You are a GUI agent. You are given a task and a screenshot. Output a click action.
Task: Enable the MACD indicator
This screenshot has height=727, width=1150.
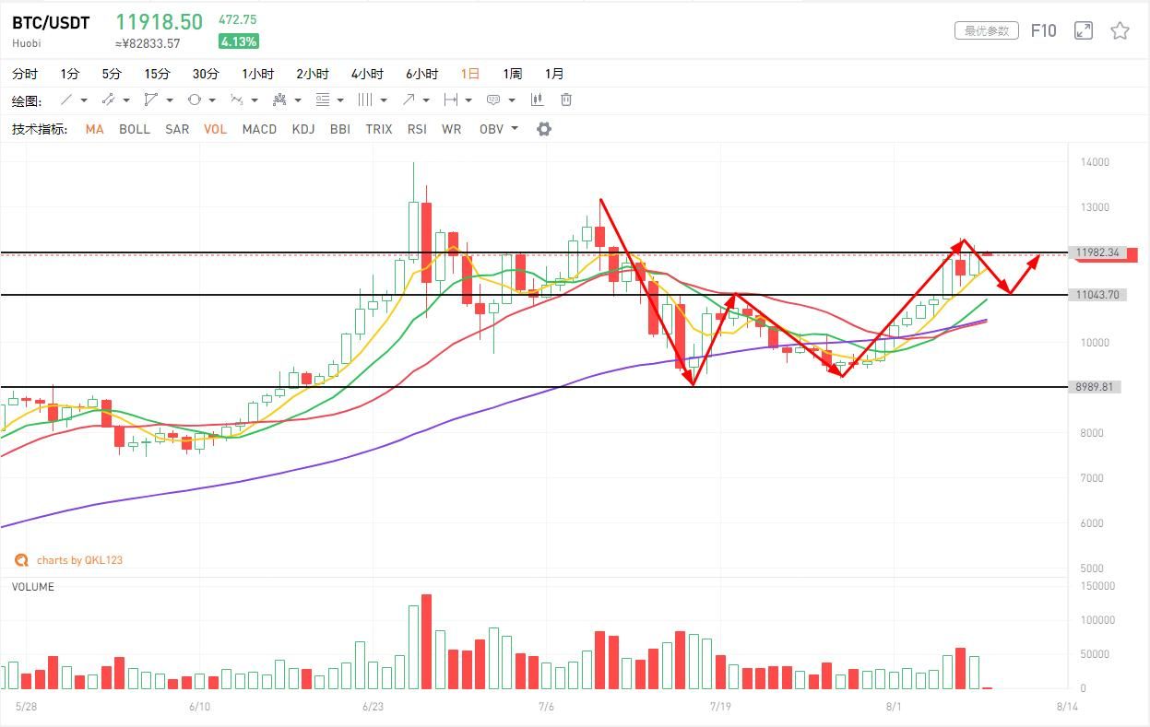tap(259, 129)
